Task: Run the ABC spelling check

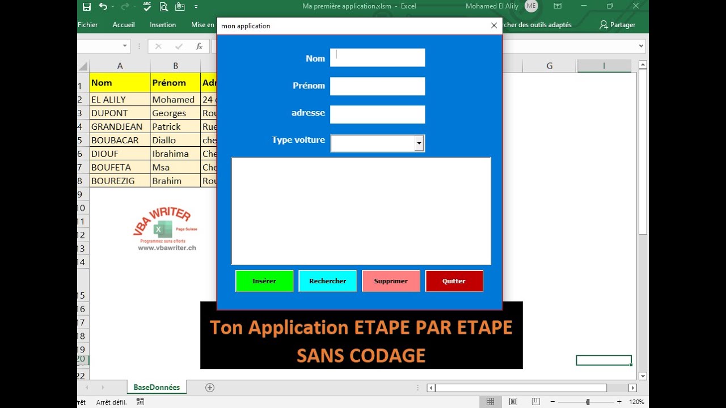Action: [147, 7]
